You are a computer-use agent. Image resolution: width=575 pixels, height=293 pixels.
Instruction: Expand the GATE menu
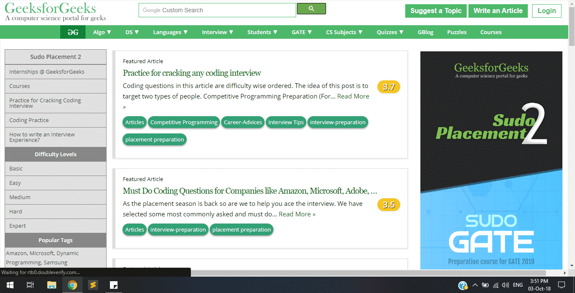point(302,32)
